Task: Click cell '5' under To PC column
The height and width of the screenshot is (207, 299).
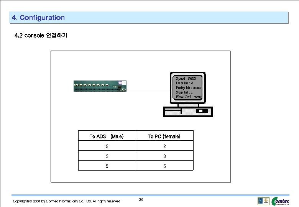Action: [164, 166]
